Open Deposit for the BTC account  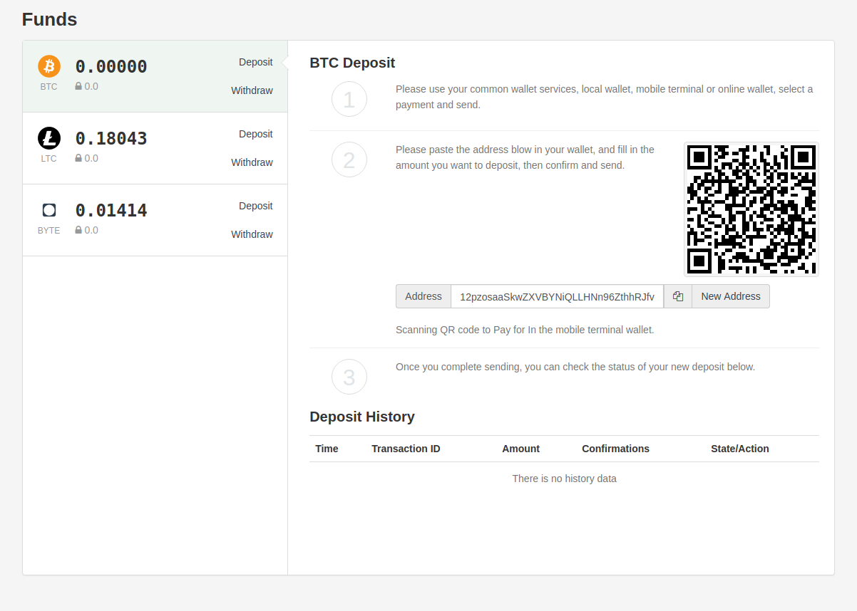click(256, 62)
